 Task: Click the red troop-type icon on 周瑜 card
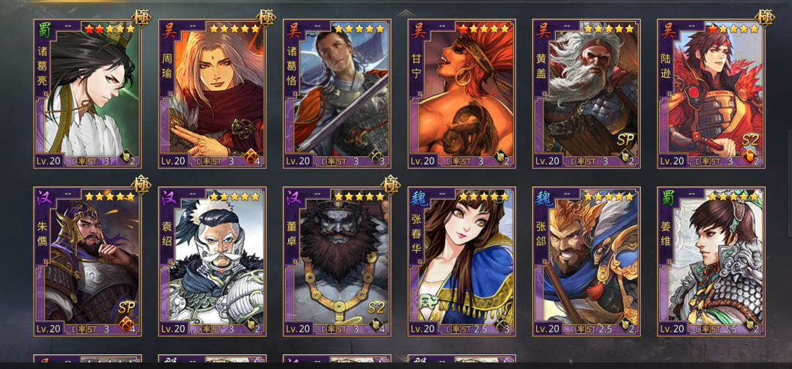click(251, 157)
